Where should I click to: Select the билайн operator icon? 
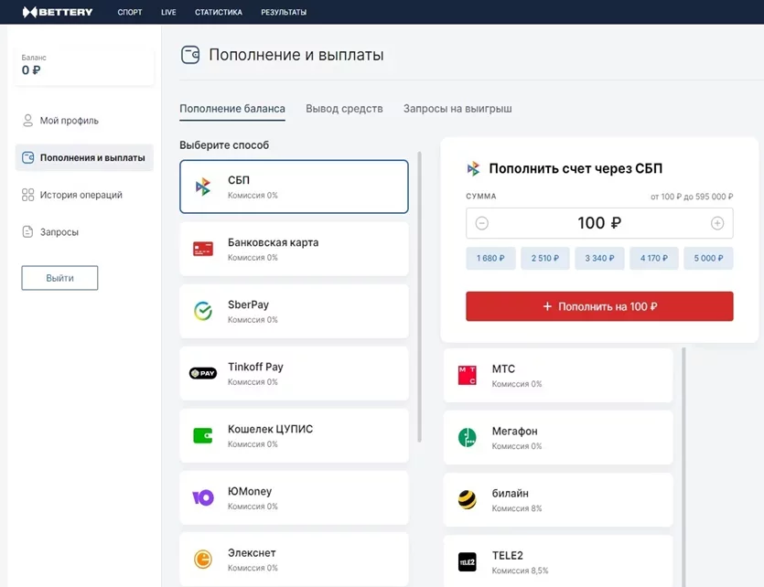pos(467,499)
